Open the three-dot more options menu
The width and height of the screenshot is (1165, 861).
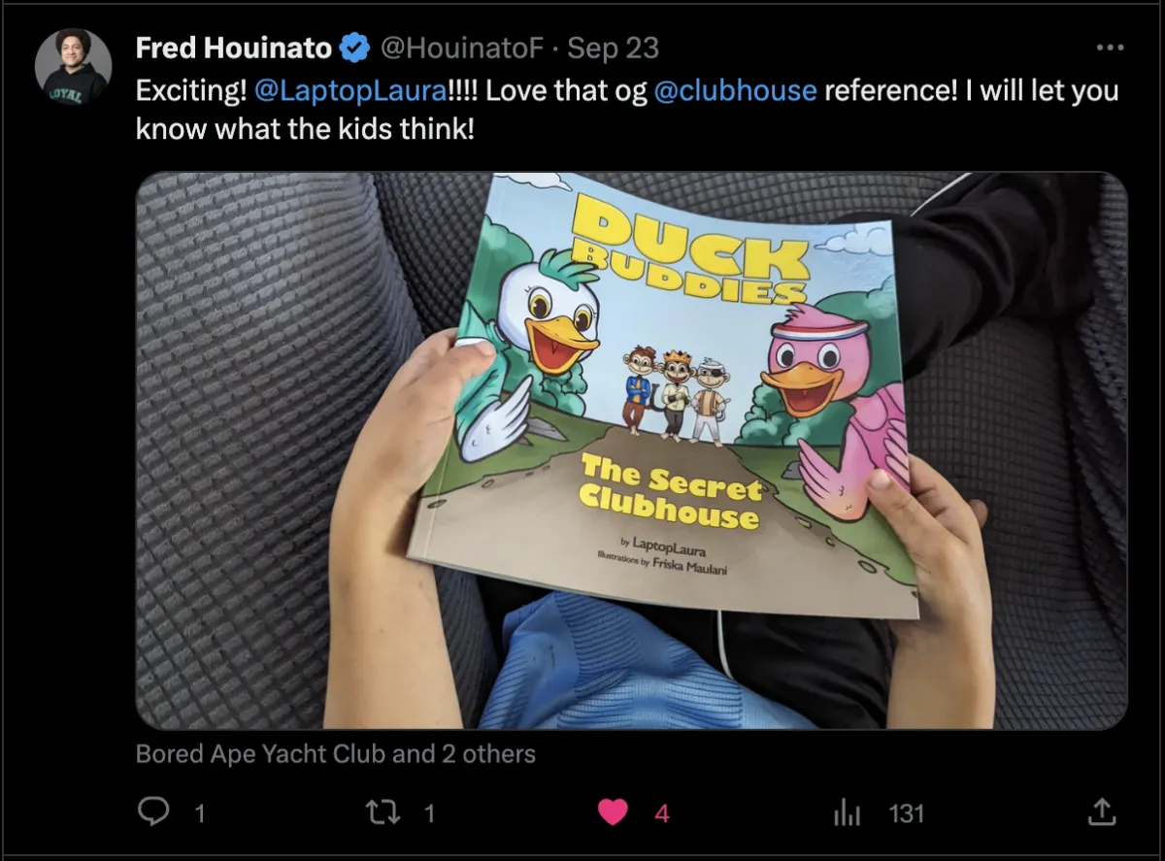click(x=1110, y=47)
